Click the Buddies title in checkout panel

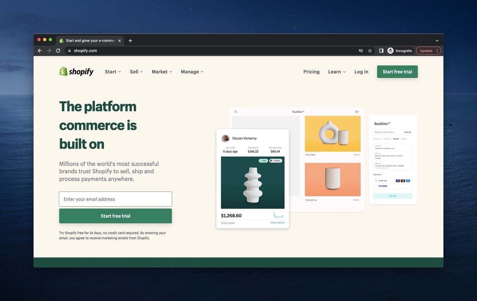pyautogui.click(x=382, y=124)
